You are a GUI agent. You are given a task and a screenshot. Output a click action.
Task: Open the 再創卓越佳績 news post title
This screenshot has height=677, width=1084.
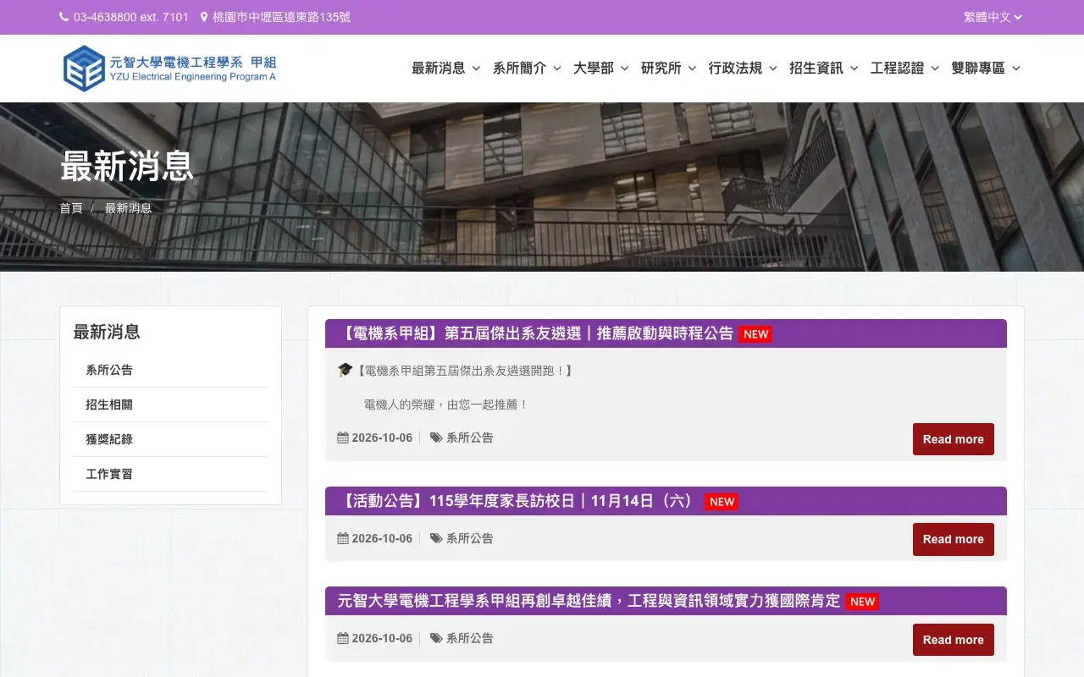click(589, 601)
